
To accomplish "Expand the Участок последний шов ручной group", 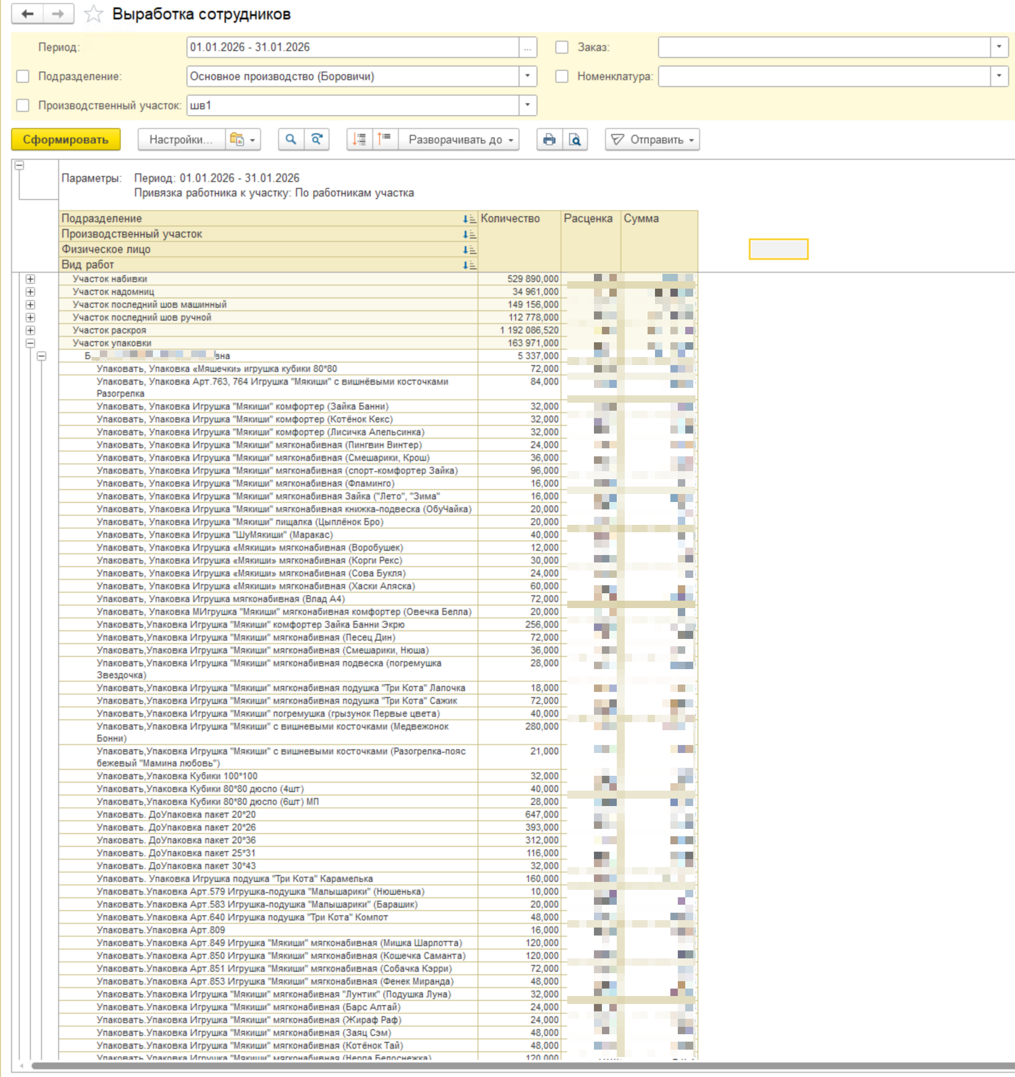I will coord(30,318).
